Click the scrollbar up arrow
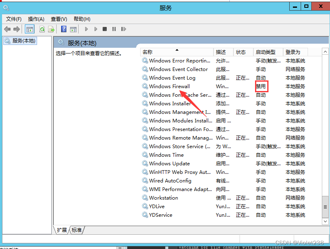Viewport: 330px width, 249px height. point(325,52)
